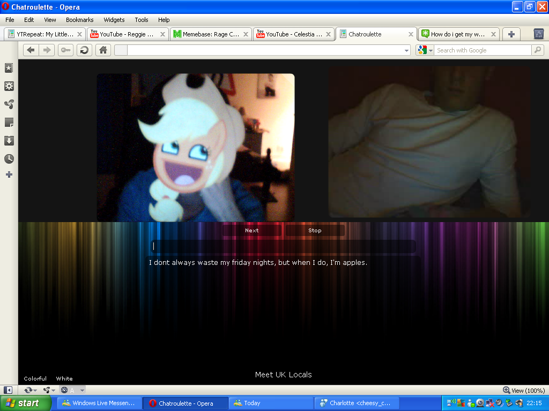Screen dimensions: 549x411
Task: Go to the Home page button
Action: pos(103,50)
